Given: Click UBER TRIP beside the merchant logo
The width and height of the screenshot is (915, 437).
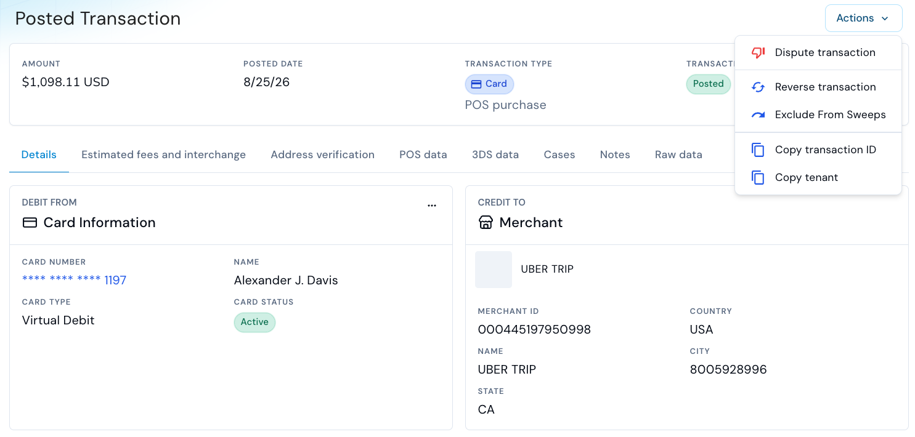Looking at the screenshot, I should [547, 270].
